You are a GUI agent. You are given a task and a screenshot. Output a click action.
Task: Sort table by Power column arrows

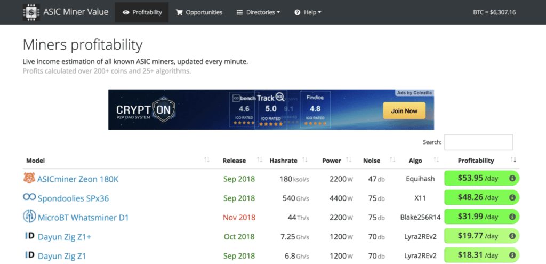point(349,160)
